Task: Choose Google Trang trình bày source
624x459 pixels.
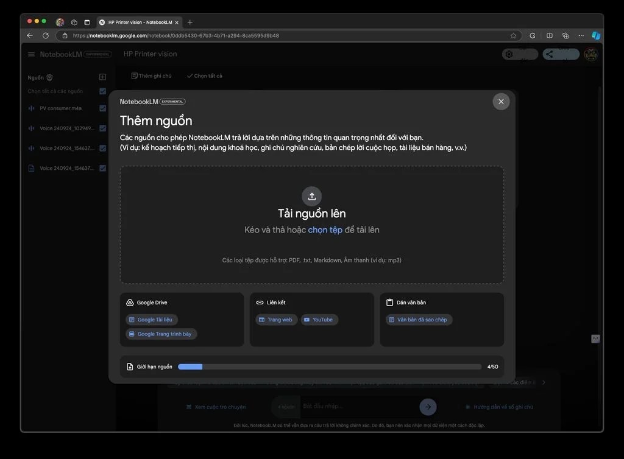Action: pos(161,334)
